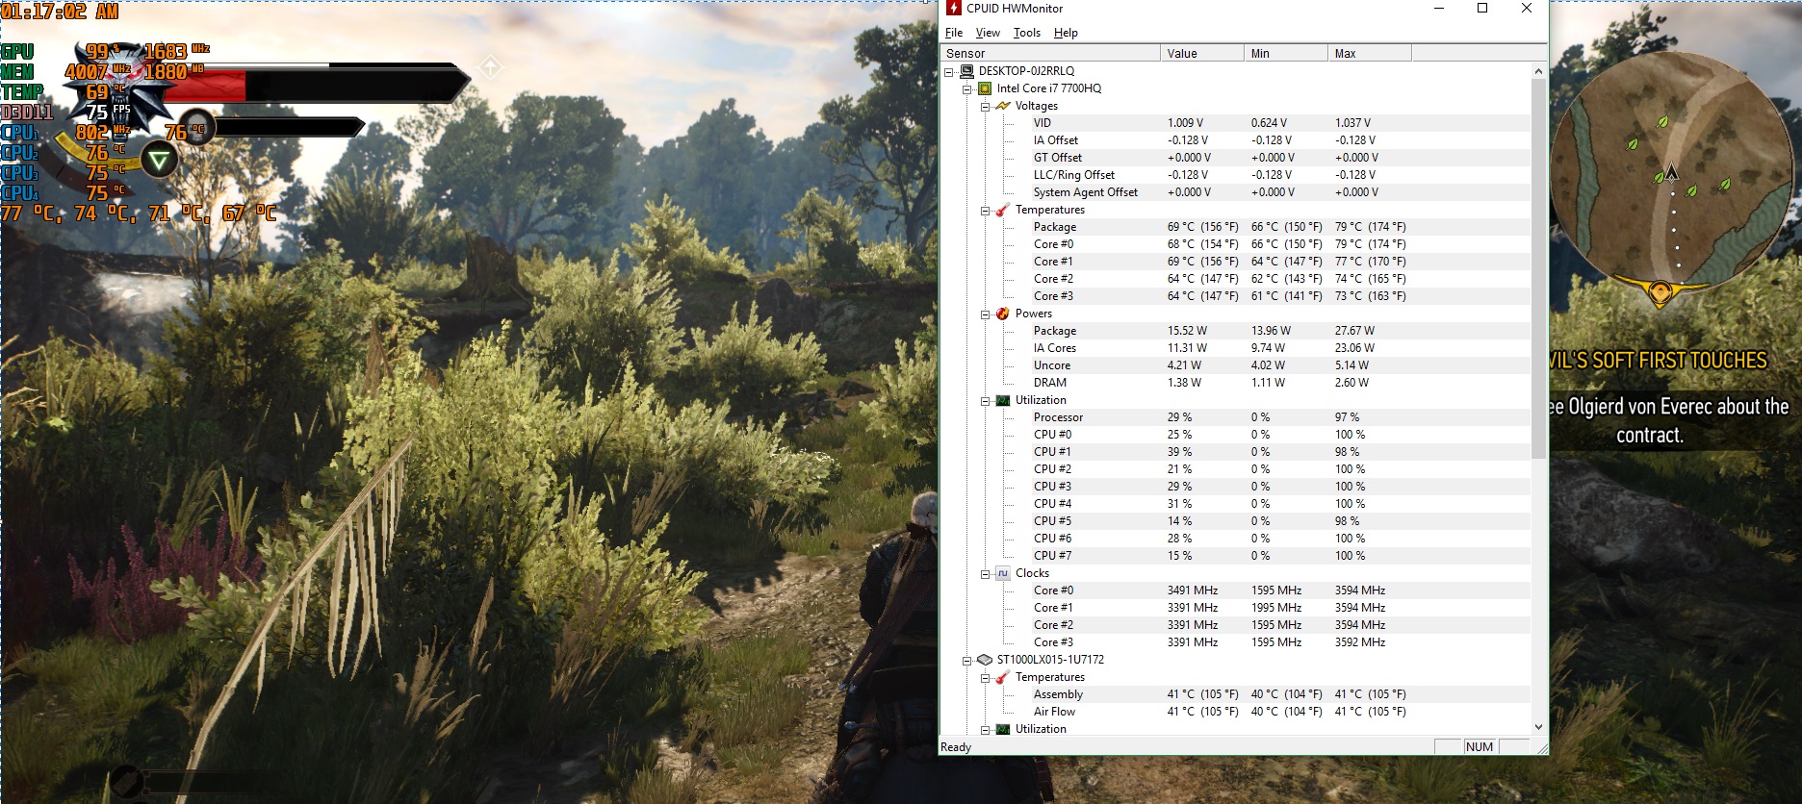Screen dimensions: 1802x804
Task: Click the 27.67 W max package power
Action: point(1354,331)
